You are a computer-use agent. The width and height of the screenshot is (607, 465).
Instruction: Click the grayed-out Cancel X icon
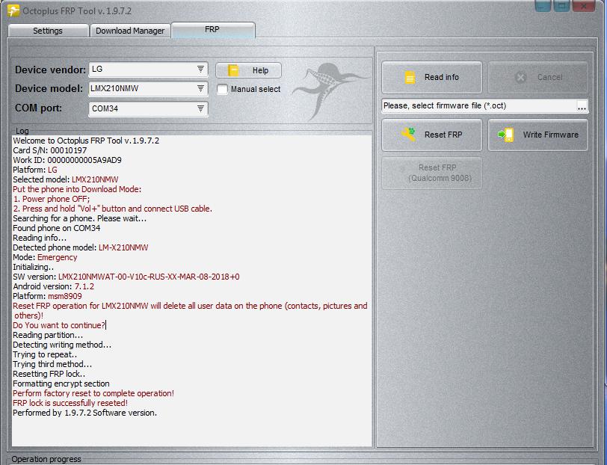521,78
